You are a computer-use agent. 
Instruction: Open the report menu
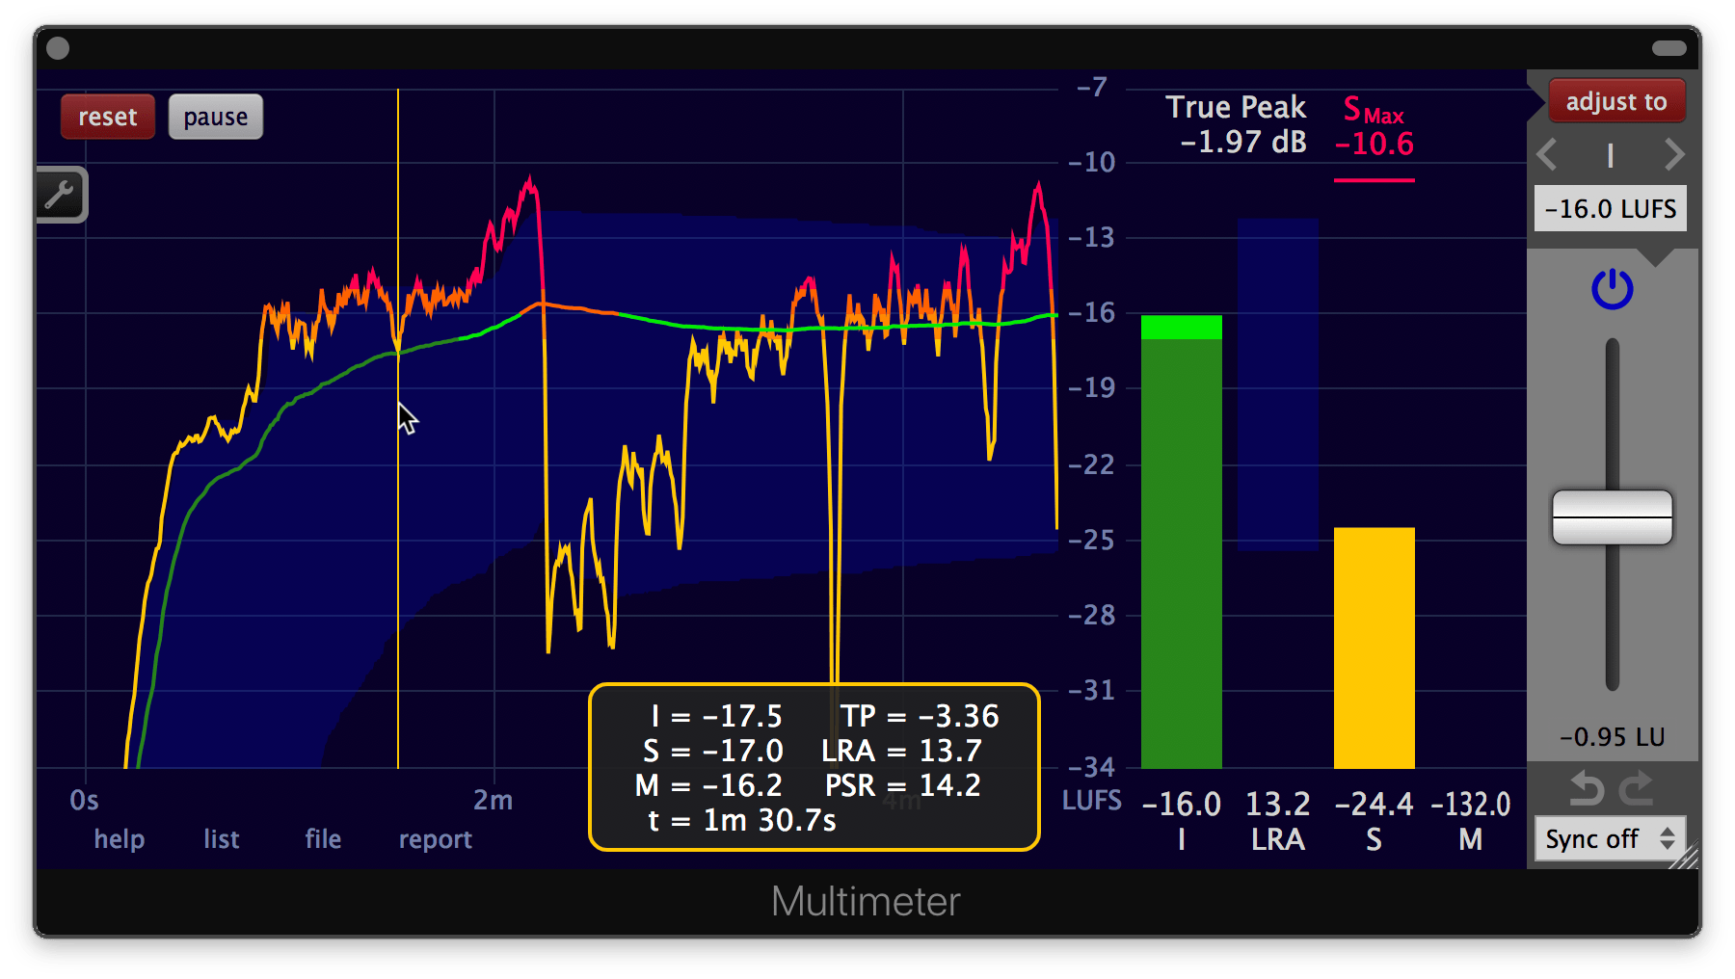436,839
